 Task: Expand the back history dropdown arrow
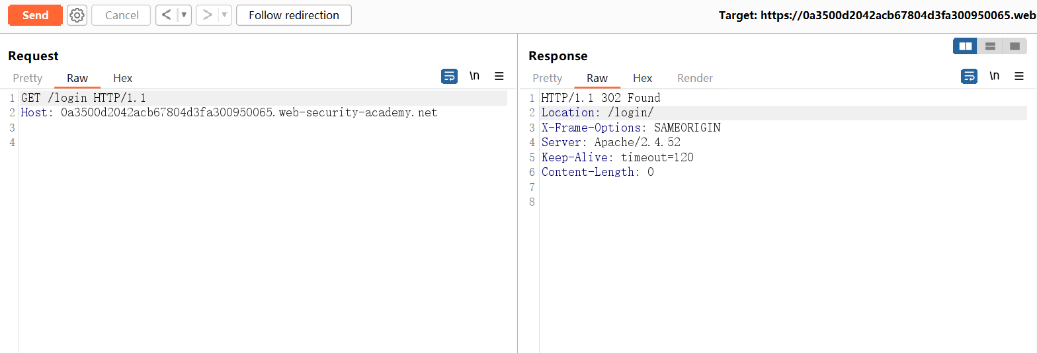click(x=184, y=15)
